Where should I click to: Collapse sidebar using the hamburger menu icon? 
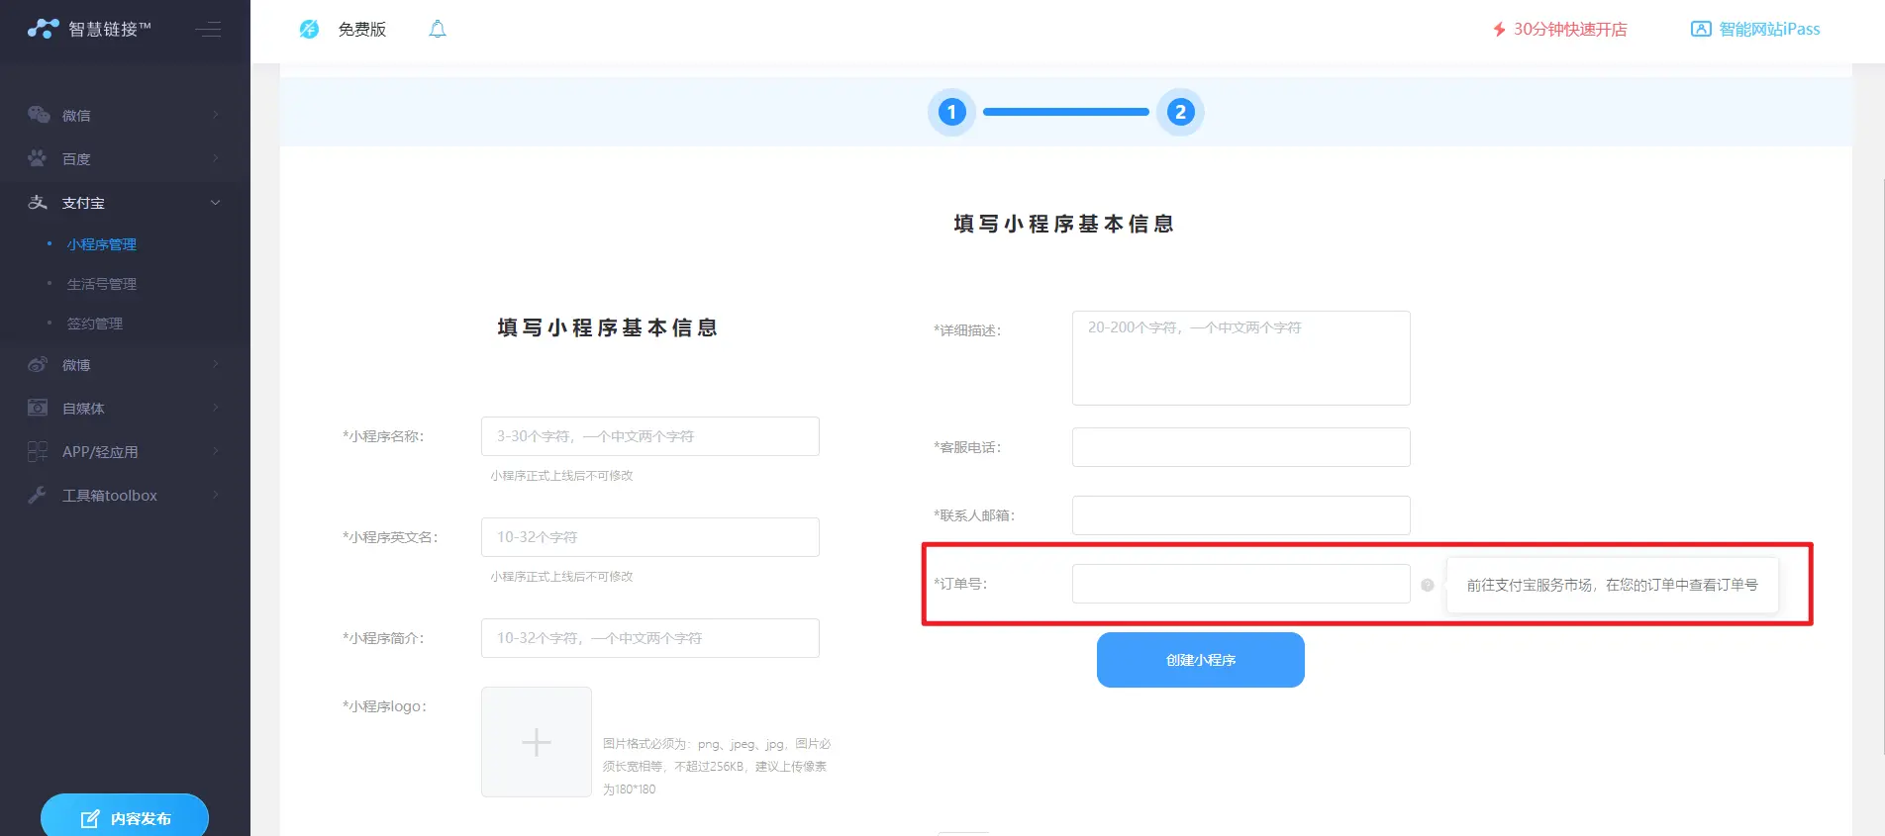208,30
